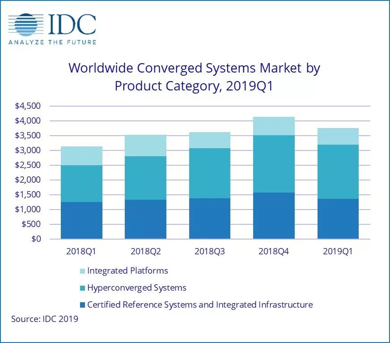
Task: Click the Certified Reference Systems legend label
Action: pos(200,304)
